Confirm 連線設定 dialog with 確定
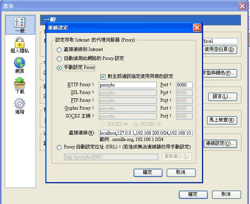This screenshot has height=204, width=250. coord(148,173)
